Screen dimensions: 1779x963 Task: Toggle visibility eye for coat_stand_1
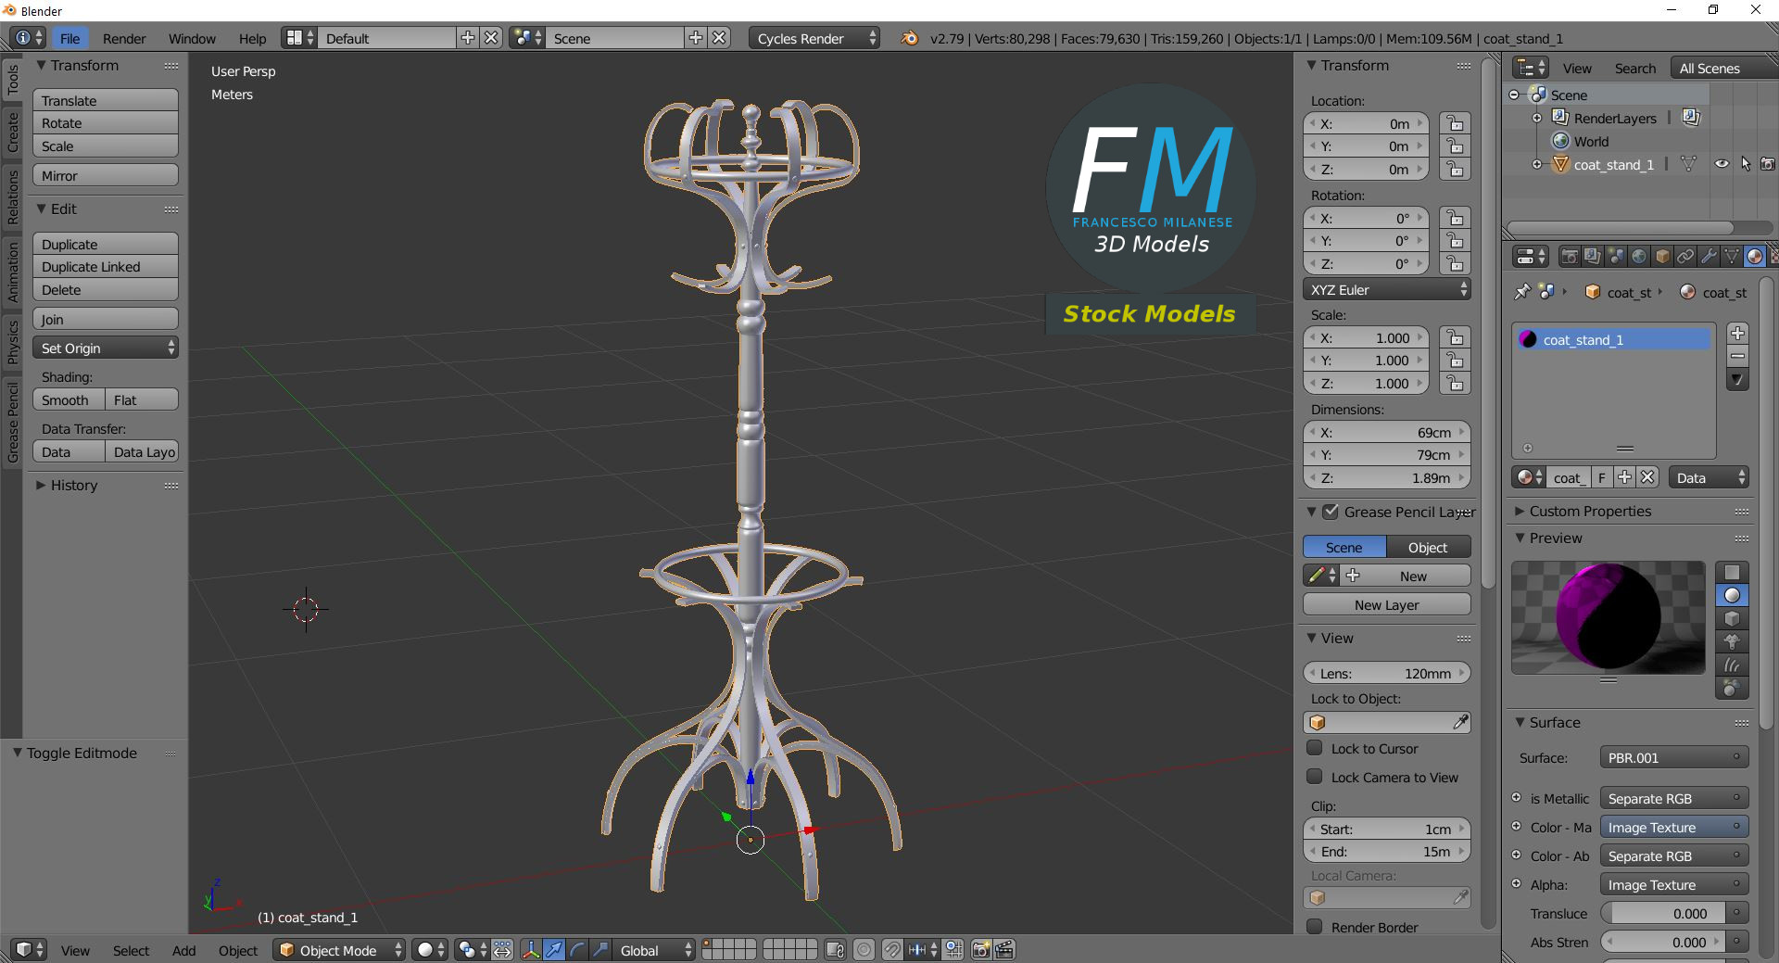click(x=1722, y=164)
